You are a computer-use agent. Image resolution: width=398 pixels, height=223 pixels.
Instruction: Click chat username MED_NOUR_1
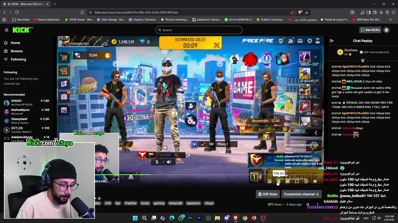[x=355, y=81]
